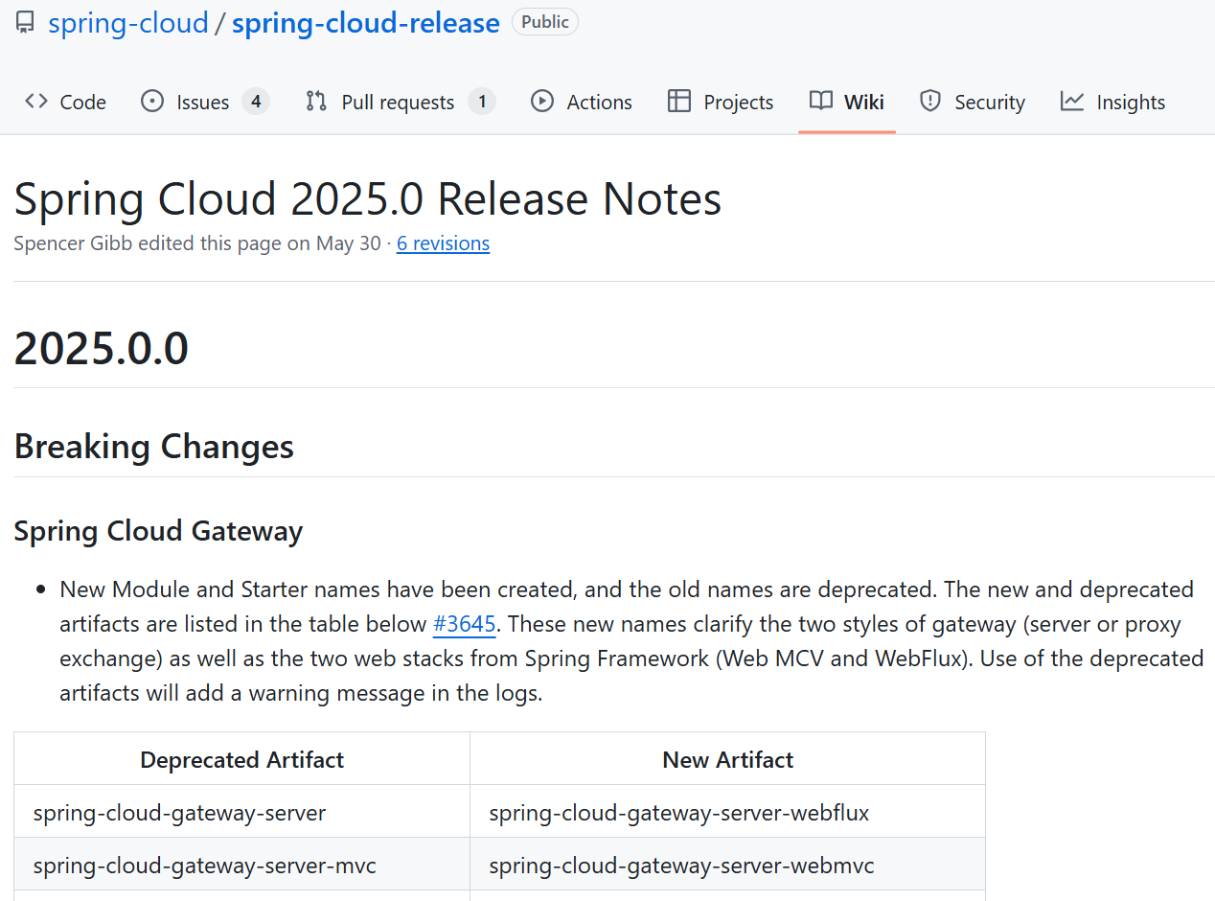Screen dimensions: 1215x901
Task: Click the Issues circle icon
Action: 152,102
